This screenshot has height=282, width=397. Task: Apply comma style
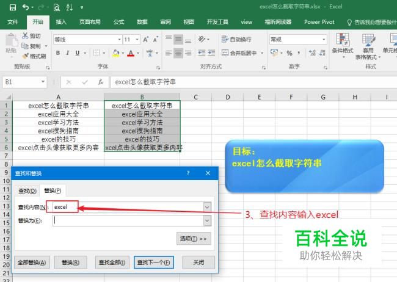[x=299, y=53]
